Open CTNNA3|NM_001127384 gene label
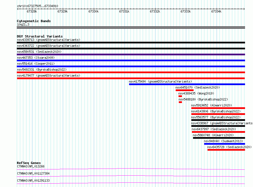The image size is (253, 187). (33, 173)
